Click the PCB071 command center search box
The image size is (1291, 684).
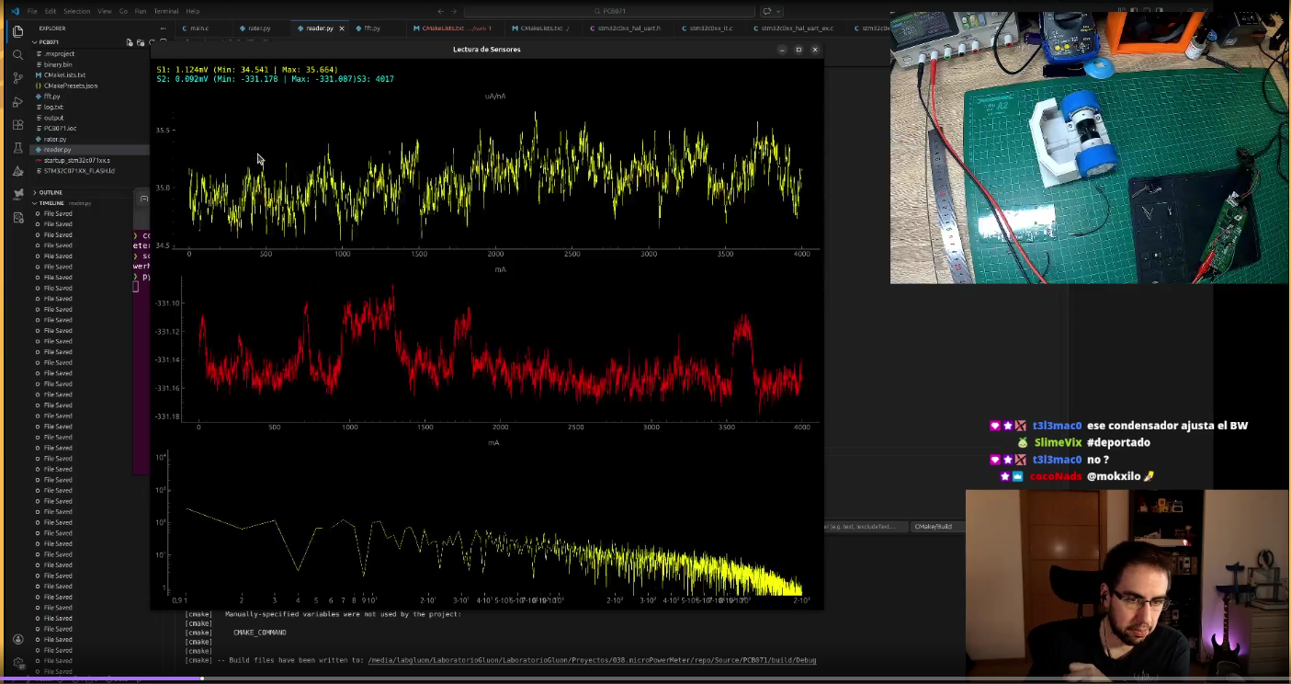click(608, 11)
